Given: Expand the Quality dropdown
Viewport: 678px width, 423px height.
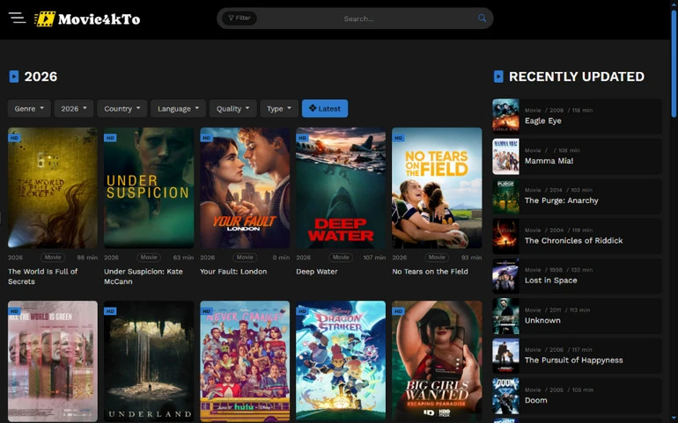Looking at the screenshot, I should [233, 108].
